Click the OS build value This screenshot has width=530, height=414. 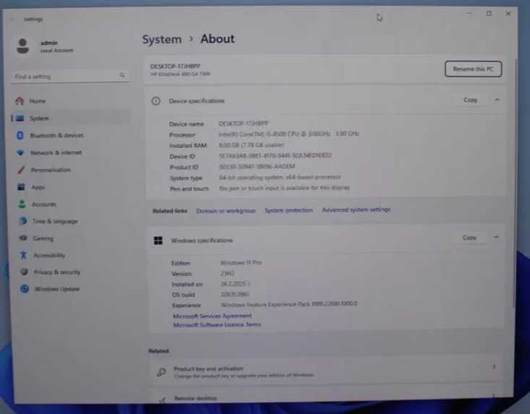[x=235, y=294]
